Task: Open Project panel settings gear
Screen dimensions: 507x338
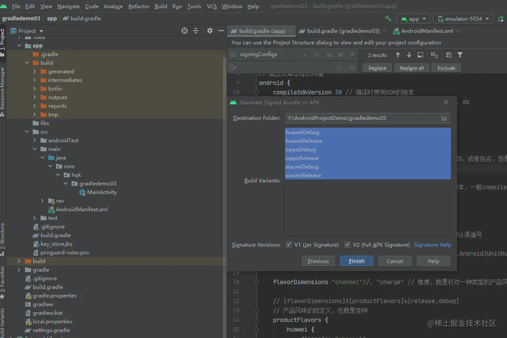Action: (x=210, y=31)
